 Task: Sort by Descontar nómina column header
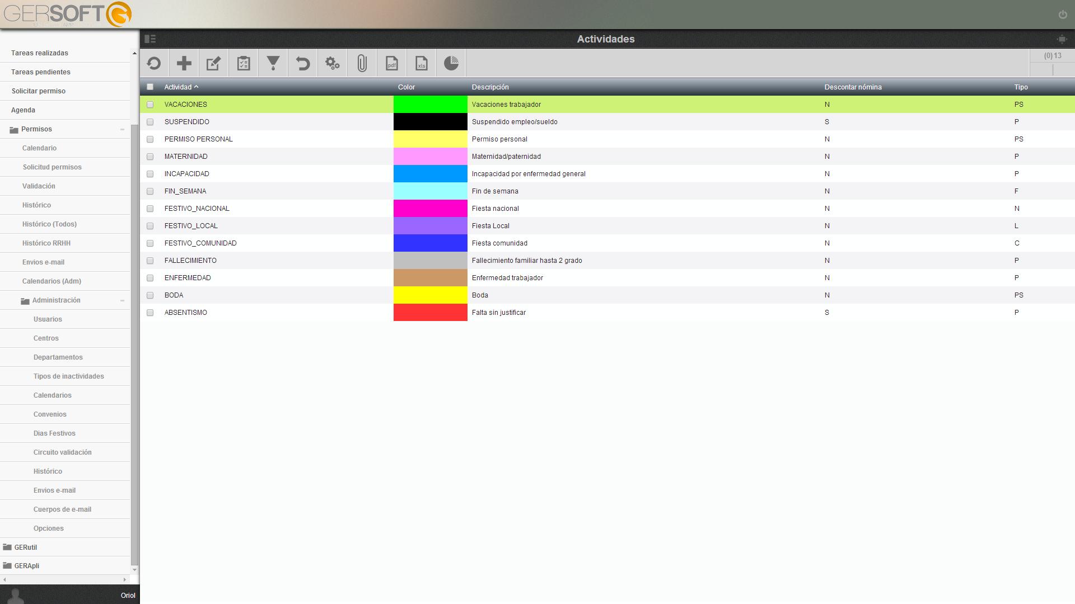[x=853, y=87]
